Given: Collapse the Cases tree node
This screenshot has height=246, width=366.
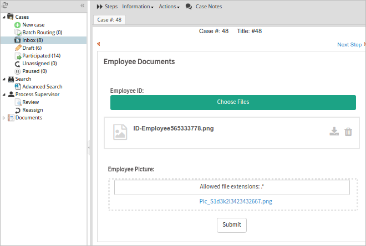Looking at the screenshot, I should coord(4,17).
